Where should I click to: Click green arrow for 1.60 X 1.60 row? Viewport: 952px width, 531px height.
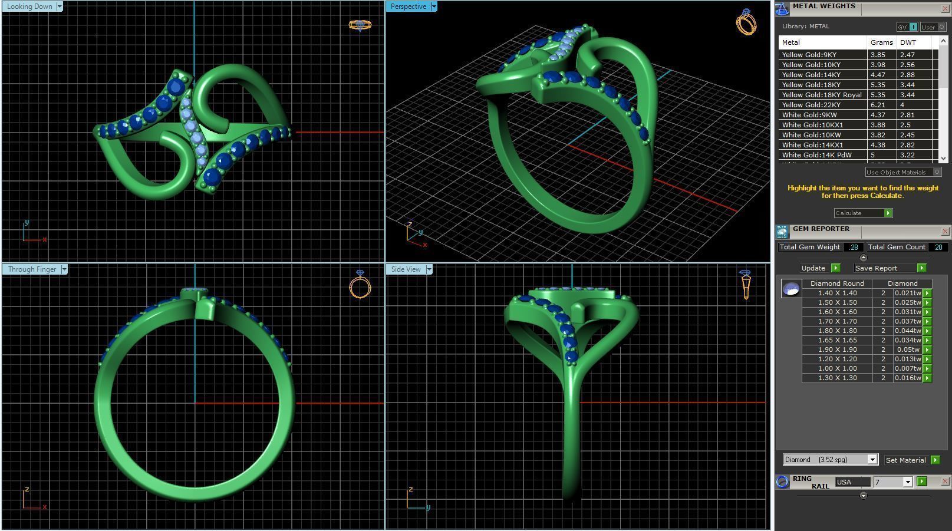tap(927, 312)
